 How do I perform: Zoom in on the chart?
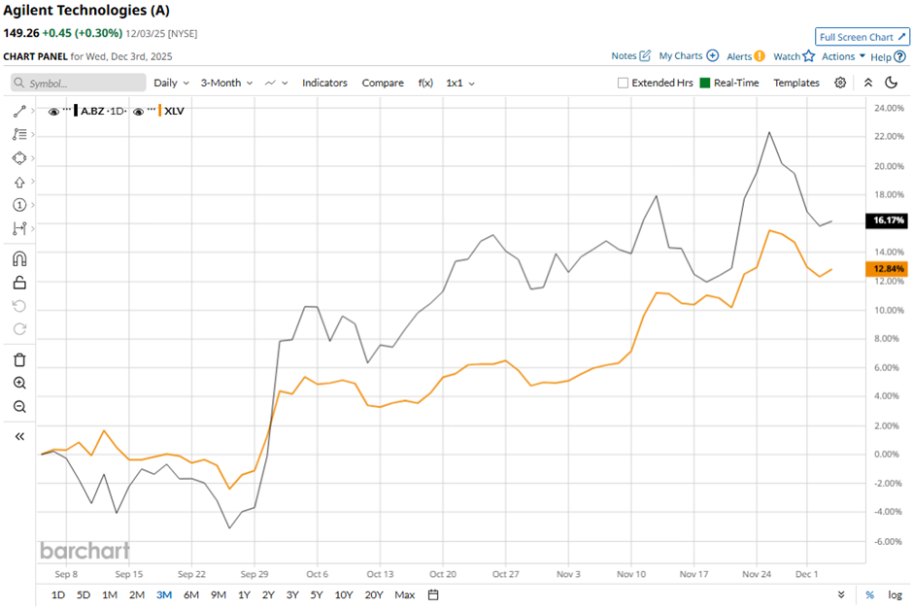[x=19, y=383]
